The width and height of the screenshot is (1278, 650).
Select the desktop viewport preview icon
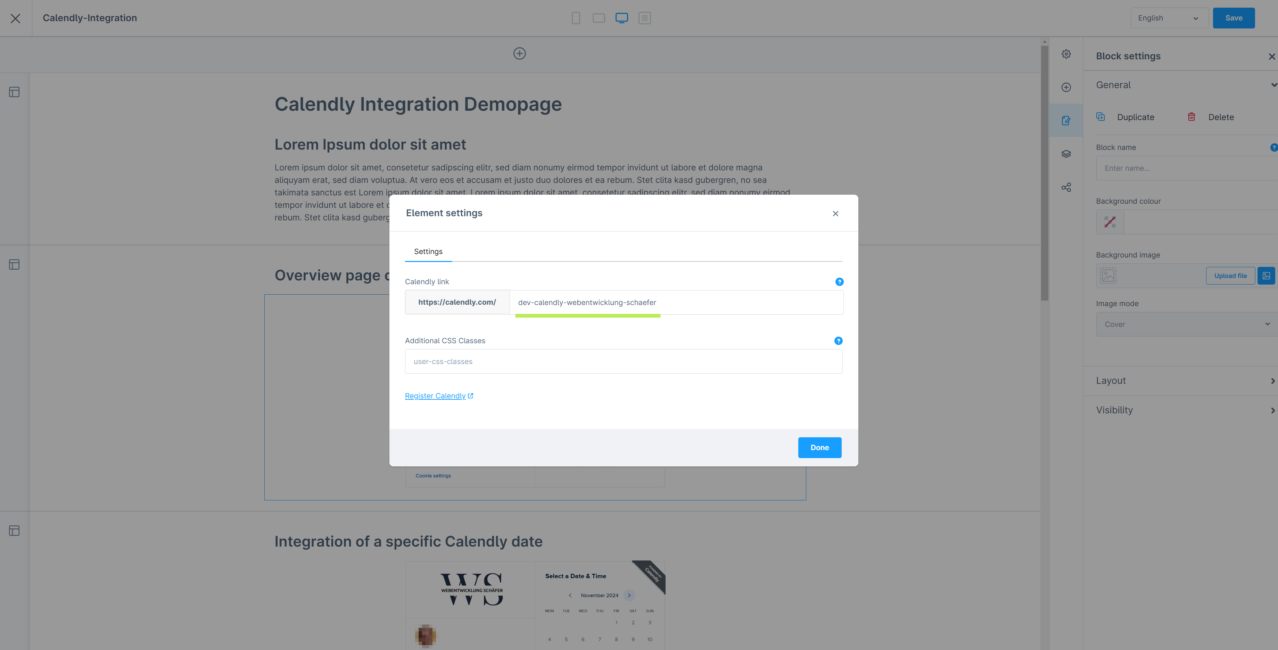click(622, 18)
